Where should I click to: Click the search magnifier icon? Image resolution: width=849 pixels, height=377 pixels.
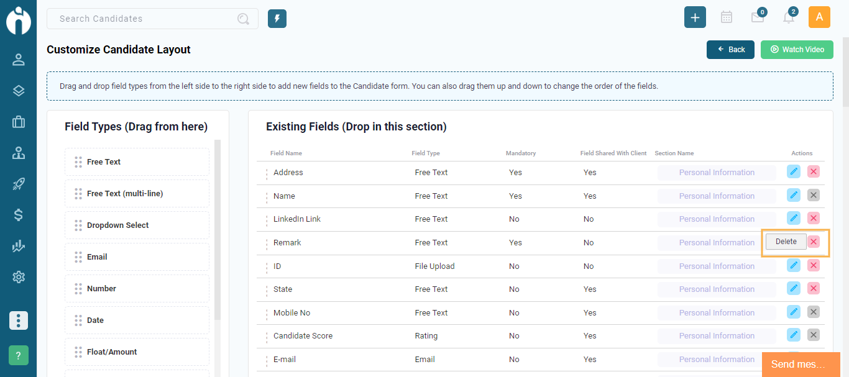[x=243, y=19]
